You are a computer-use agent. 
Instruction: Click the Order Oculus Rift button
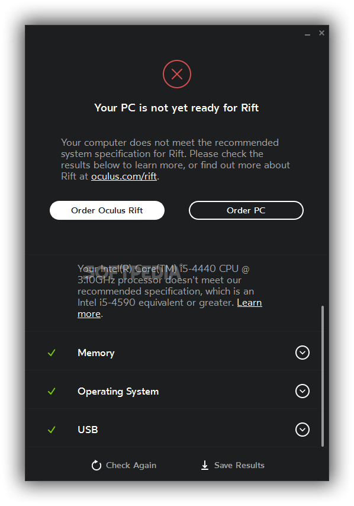pos(107,210)
